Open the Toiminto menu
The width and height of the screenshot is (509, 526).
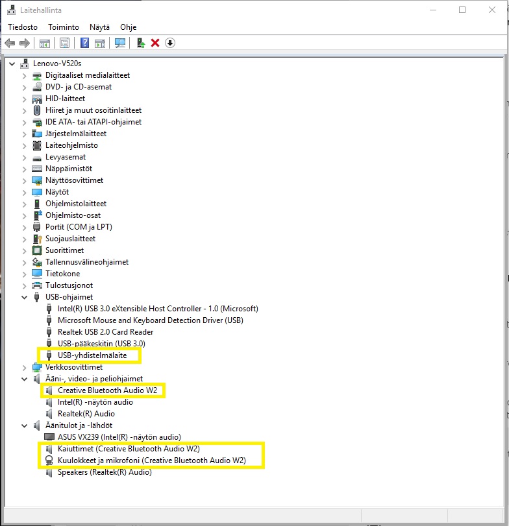(64, 27)
